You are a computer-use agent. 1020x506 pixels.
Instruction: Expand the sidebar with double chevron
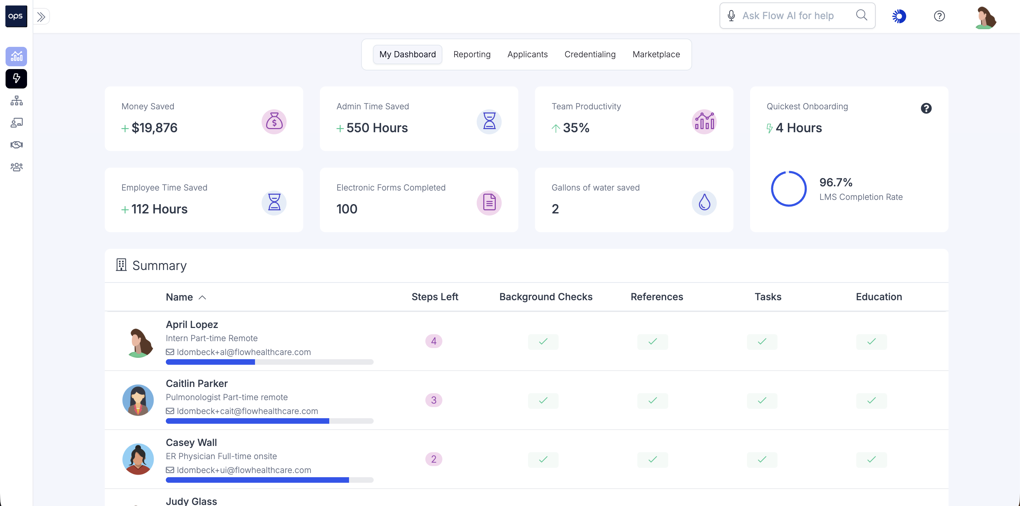[x=41, y=17]
